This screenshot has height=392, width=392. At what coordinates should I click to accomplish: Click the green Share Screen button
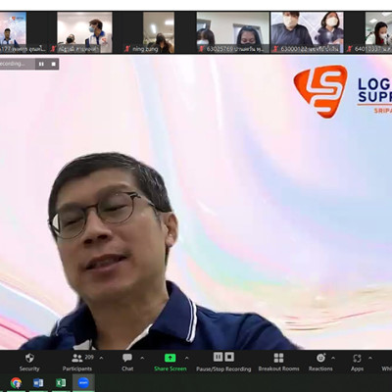coord(171,362)
